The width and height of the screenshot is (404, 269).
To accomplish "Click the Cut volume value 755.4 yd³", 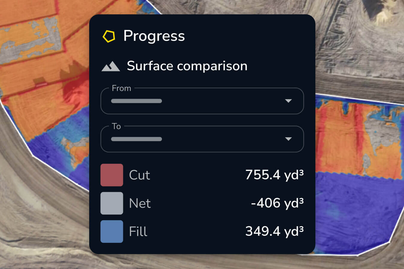I will [x=274, y=175].
